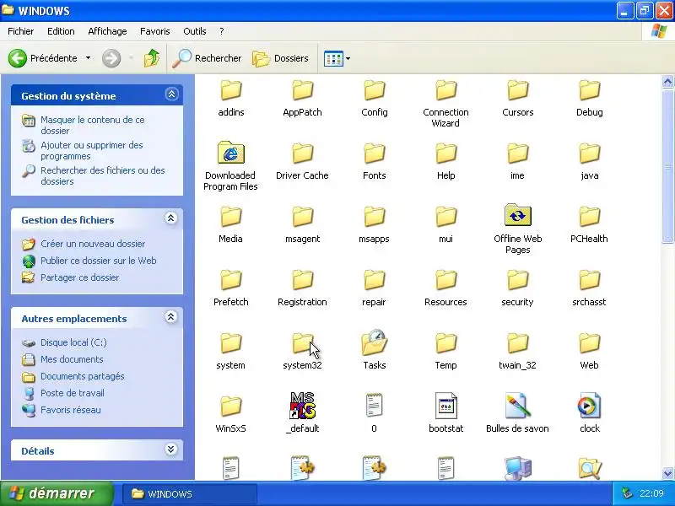Open the Edition menu
675x506 pixels.
[x=61, y=31]
